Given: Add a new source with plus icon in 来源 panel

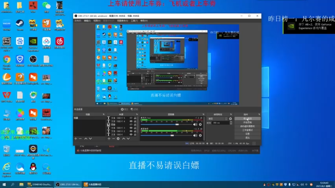Looking at the screenshot, I should click(109, 139).
